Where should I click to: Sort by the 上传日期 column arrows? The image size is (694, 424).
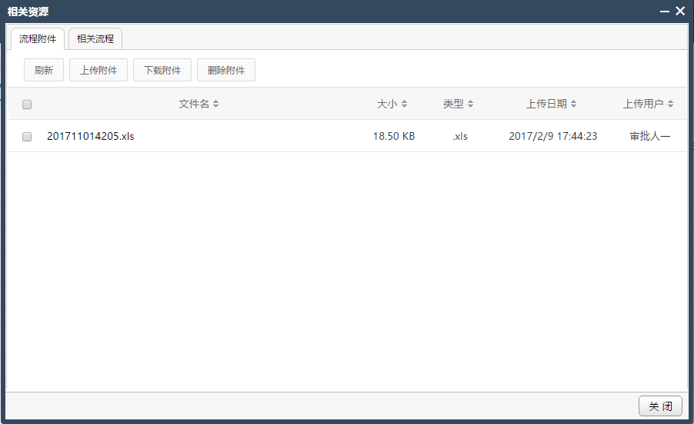click(574, 104)
